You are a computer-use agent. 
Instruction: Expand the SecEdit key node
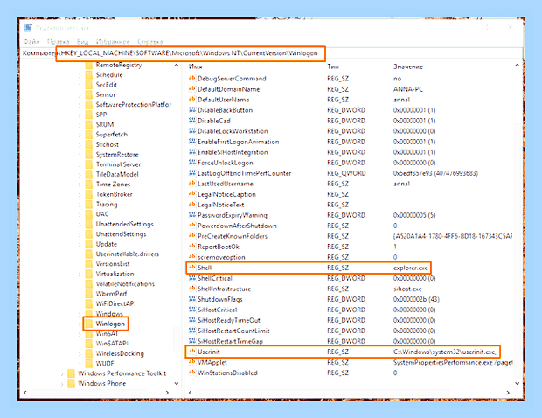80,85
